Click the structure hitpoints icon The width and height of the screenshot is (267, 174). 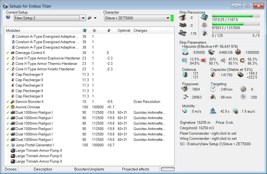click(x=238, y=52)
